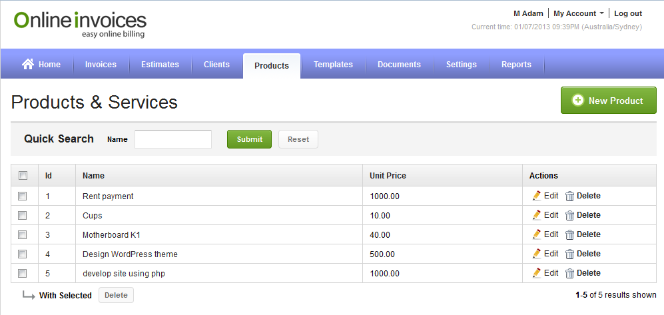Check the box for Rent payment row
The width and height of the screenshot is (664, 315).
click(x=23, y=196)
